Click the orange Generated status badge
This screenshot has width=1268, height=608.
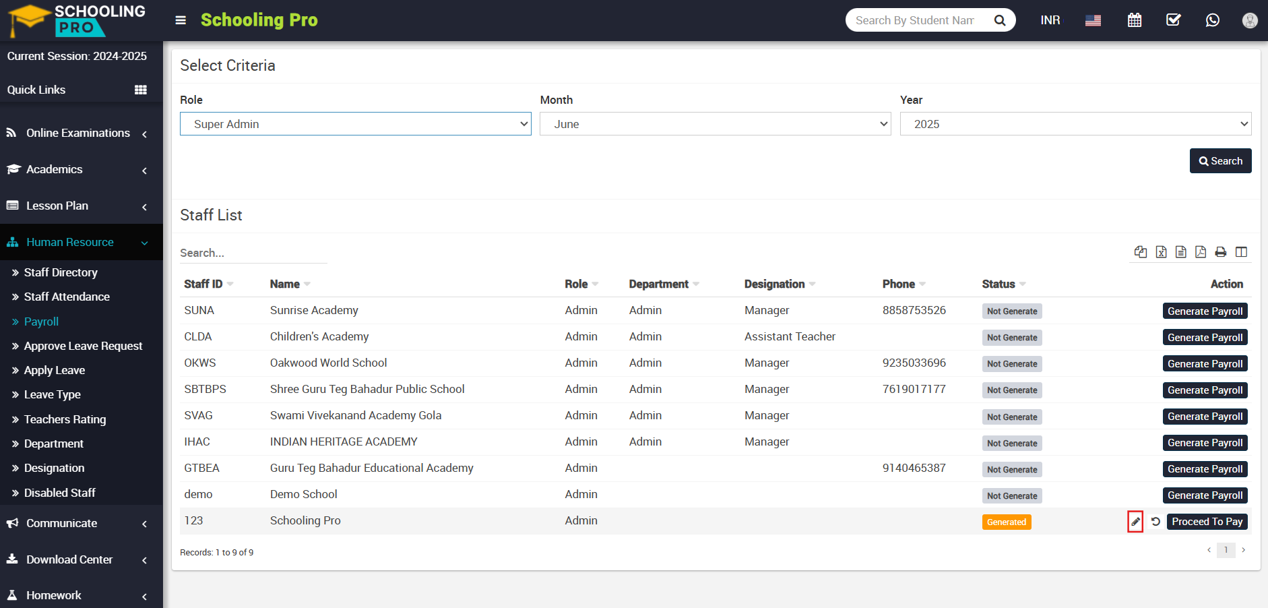(1007, 522)
